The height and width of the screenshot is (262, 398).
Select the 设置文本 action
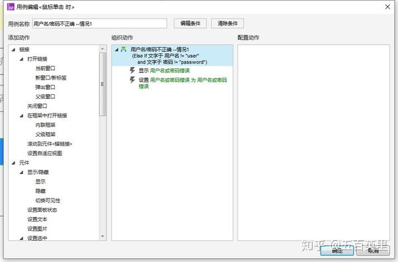point(37,219)
